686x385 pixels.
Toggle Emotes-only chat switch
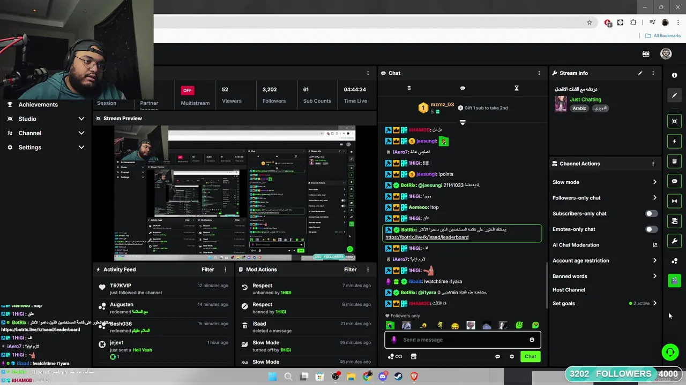point(651,229)
